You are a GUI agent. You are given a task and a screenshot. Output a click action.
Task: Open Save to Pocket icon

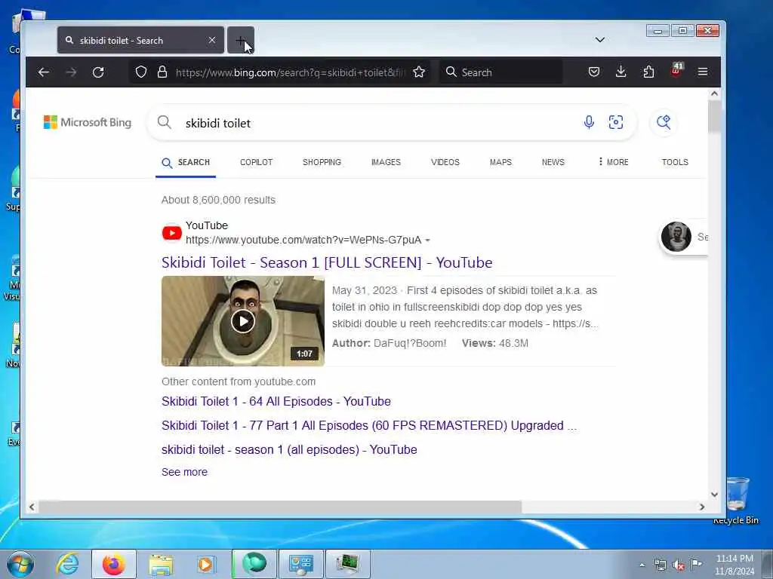(594, 72)
